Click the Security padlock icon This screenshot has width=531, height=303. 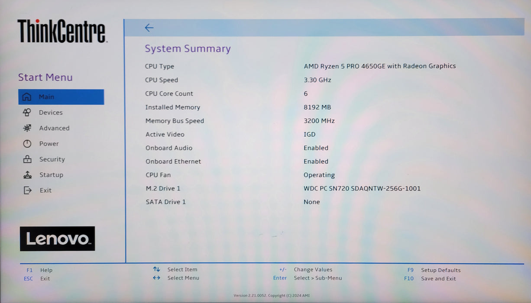[x=27, y=159]
